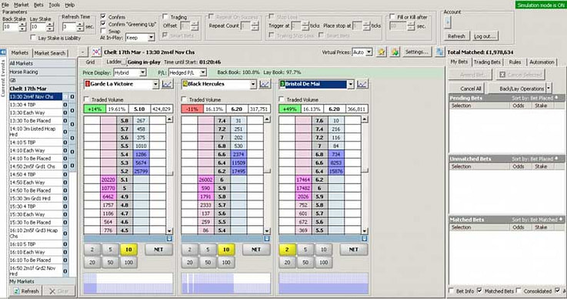Select stake 100 under Bristol De Mai
The height and width of the screenshot is (299, 567).
click(324, 262)
